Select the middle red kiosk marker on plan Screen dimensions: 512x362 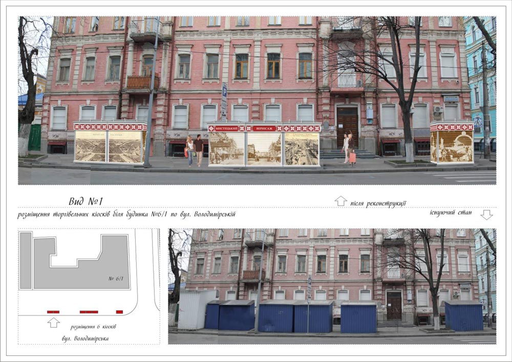click(89, 312)
